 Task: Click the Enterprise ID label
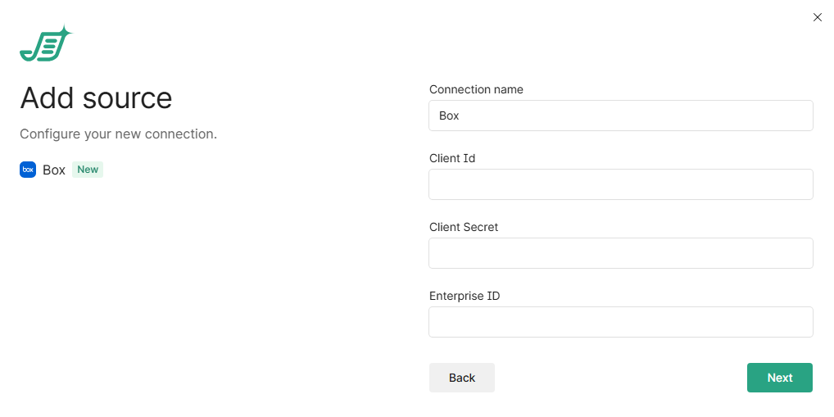[465, 296]
